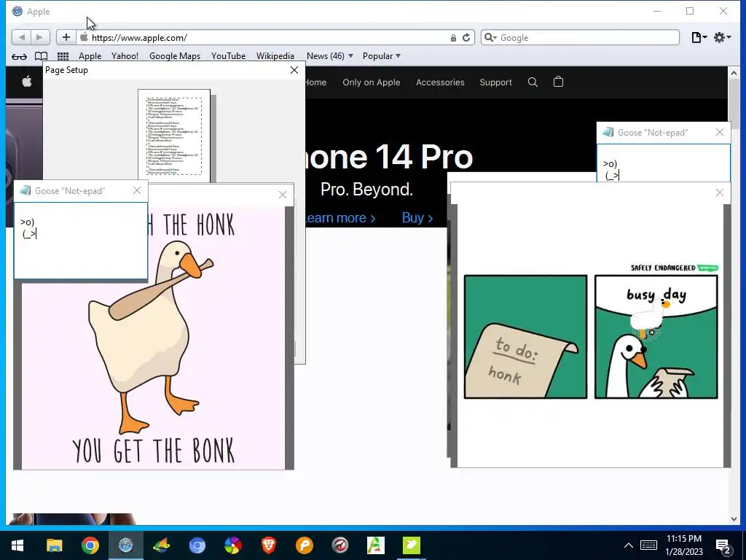
Task: Open the touch keyboard tray icon
Action: (648, 545)
